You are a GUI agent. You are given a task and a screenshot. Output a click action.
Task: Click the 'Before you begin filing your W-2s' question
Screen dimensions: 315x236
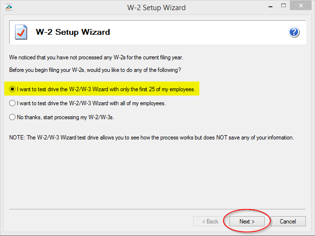pyautogui.click(x=95, y=70)
